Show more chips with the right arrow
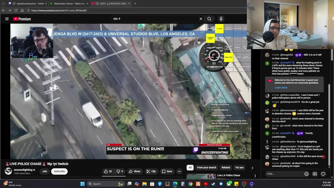This screenshot has width=334, height=188. point(252,168)
